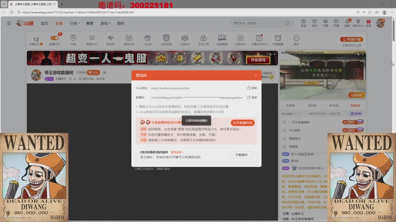Click the PC客户端 button

[x=351, y=39]
